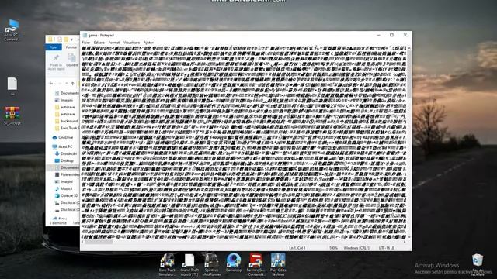Screen dimensions: 497x279
Task: Select Euro Truck folder in Explorer sidebar
Action: pos(67,128)
